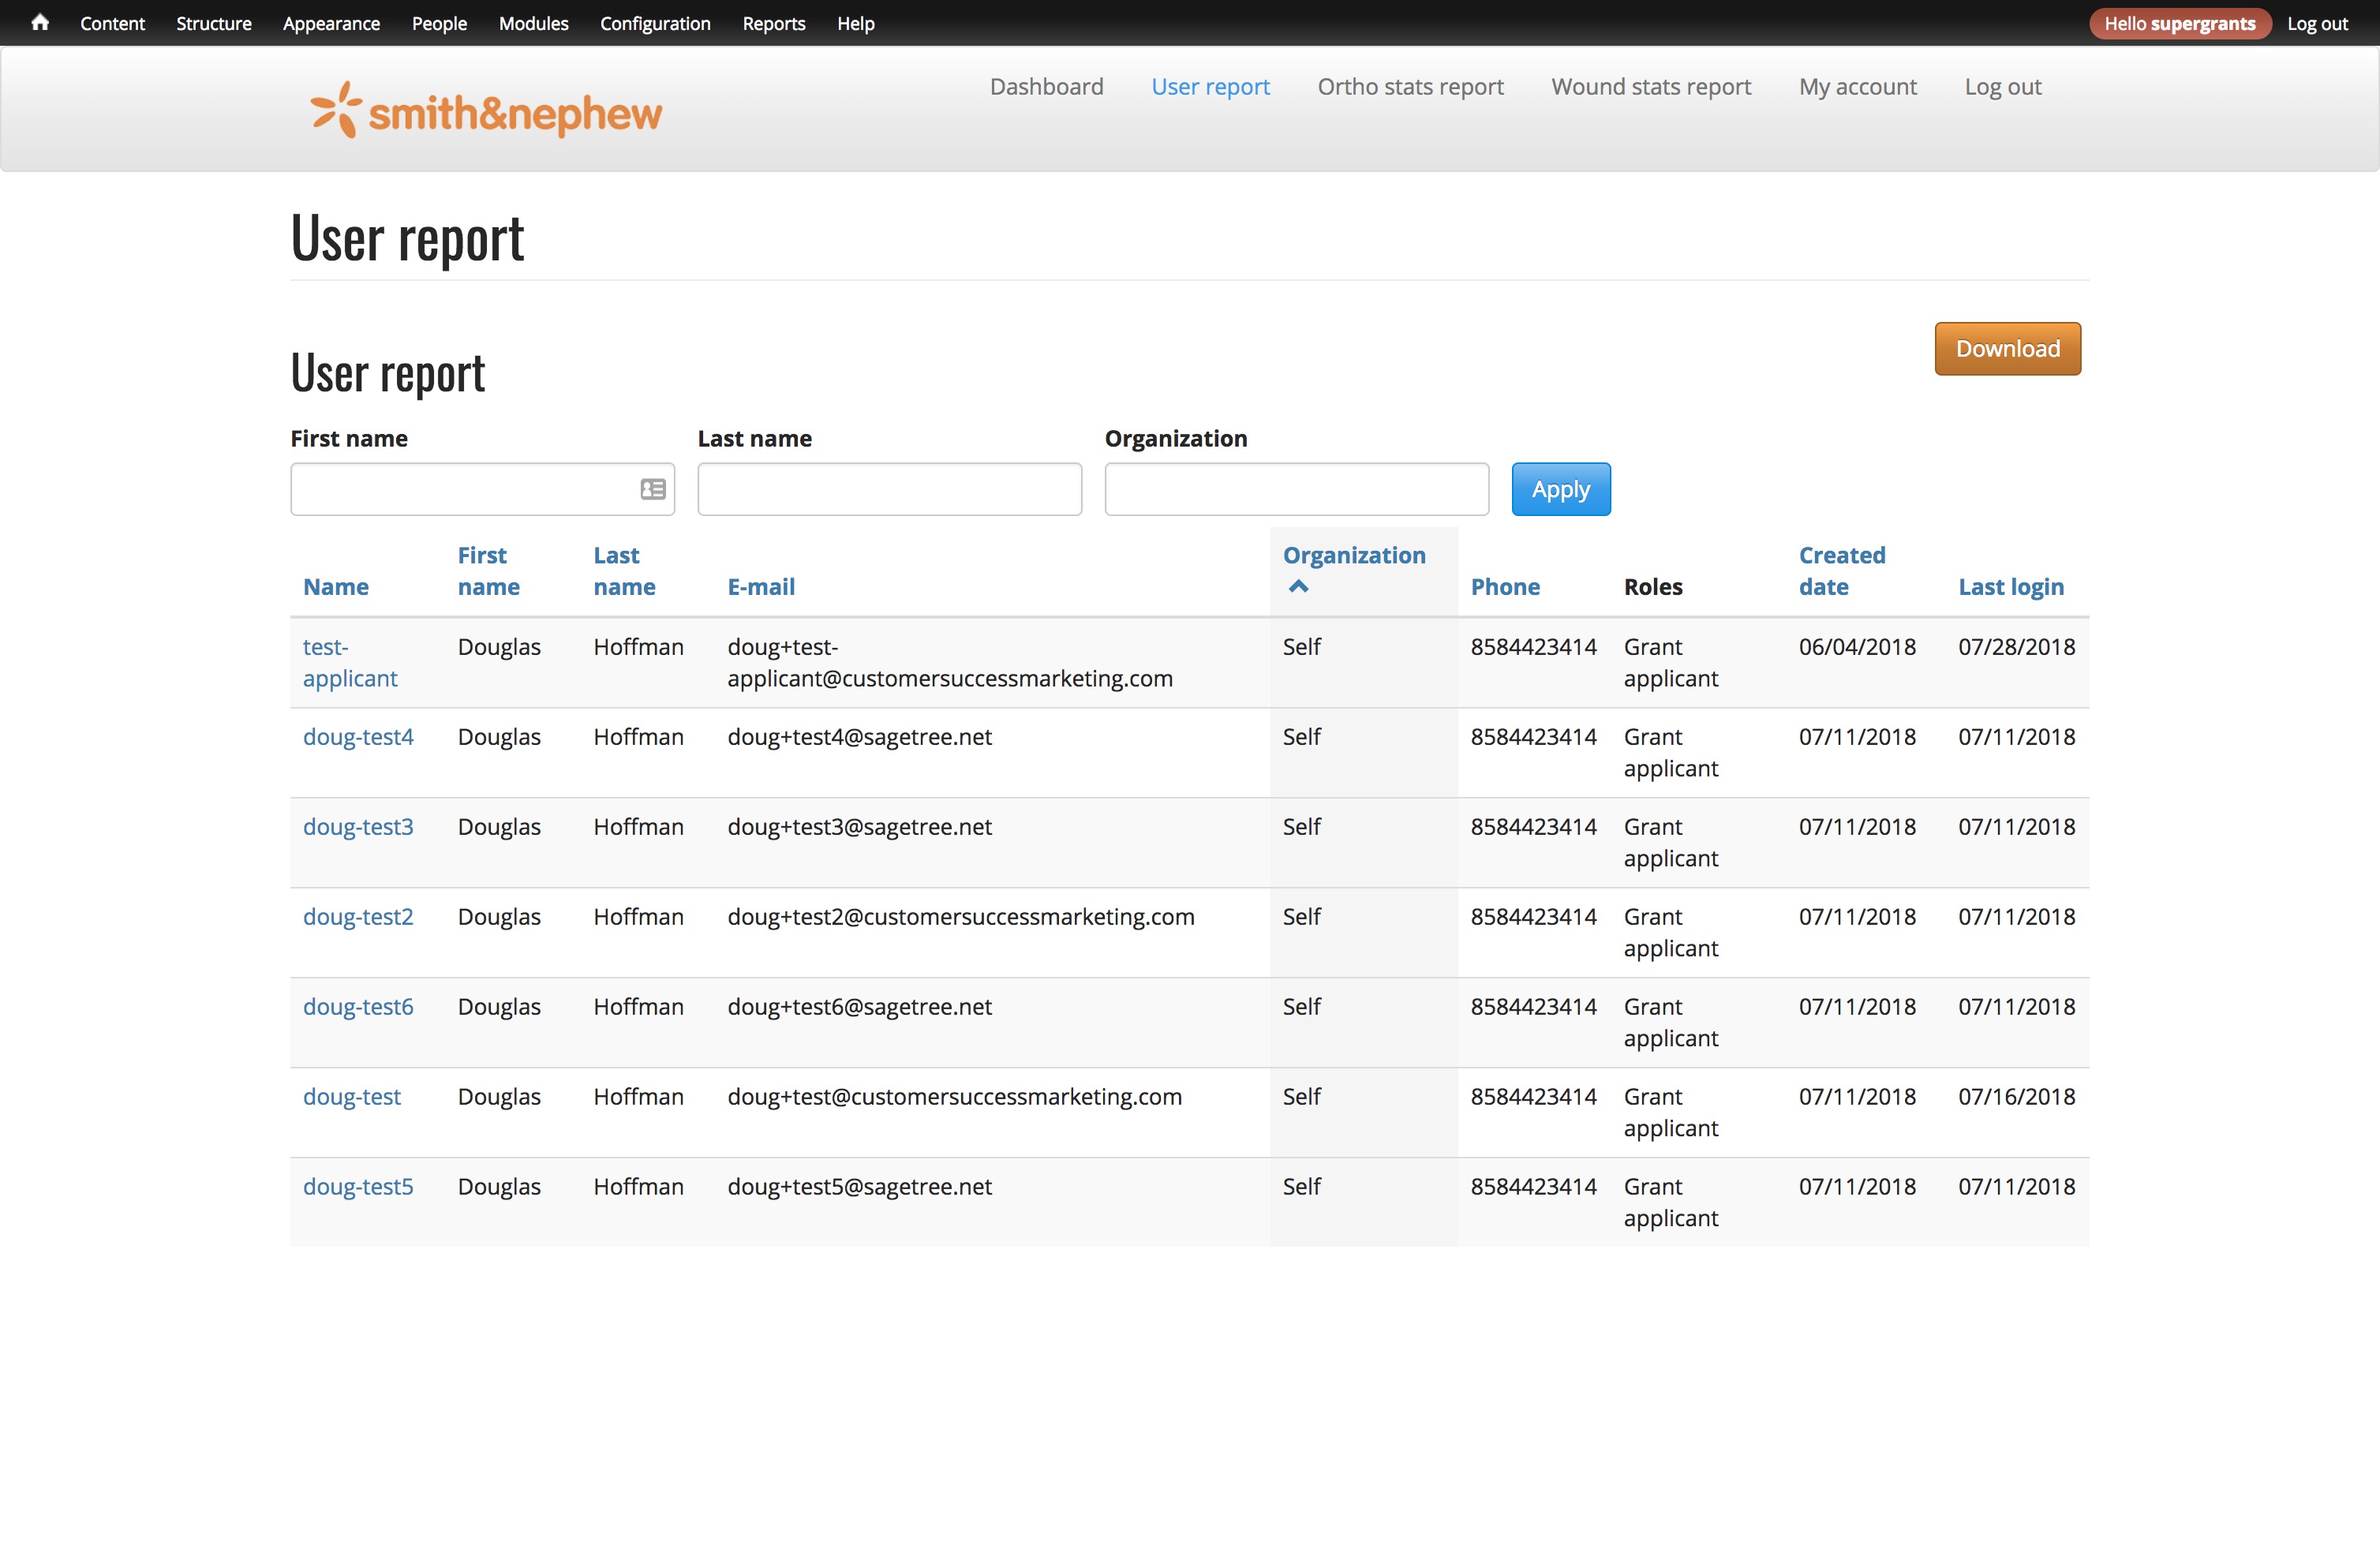
Task: Click the contact card icon in First name field
Action: 653,489
